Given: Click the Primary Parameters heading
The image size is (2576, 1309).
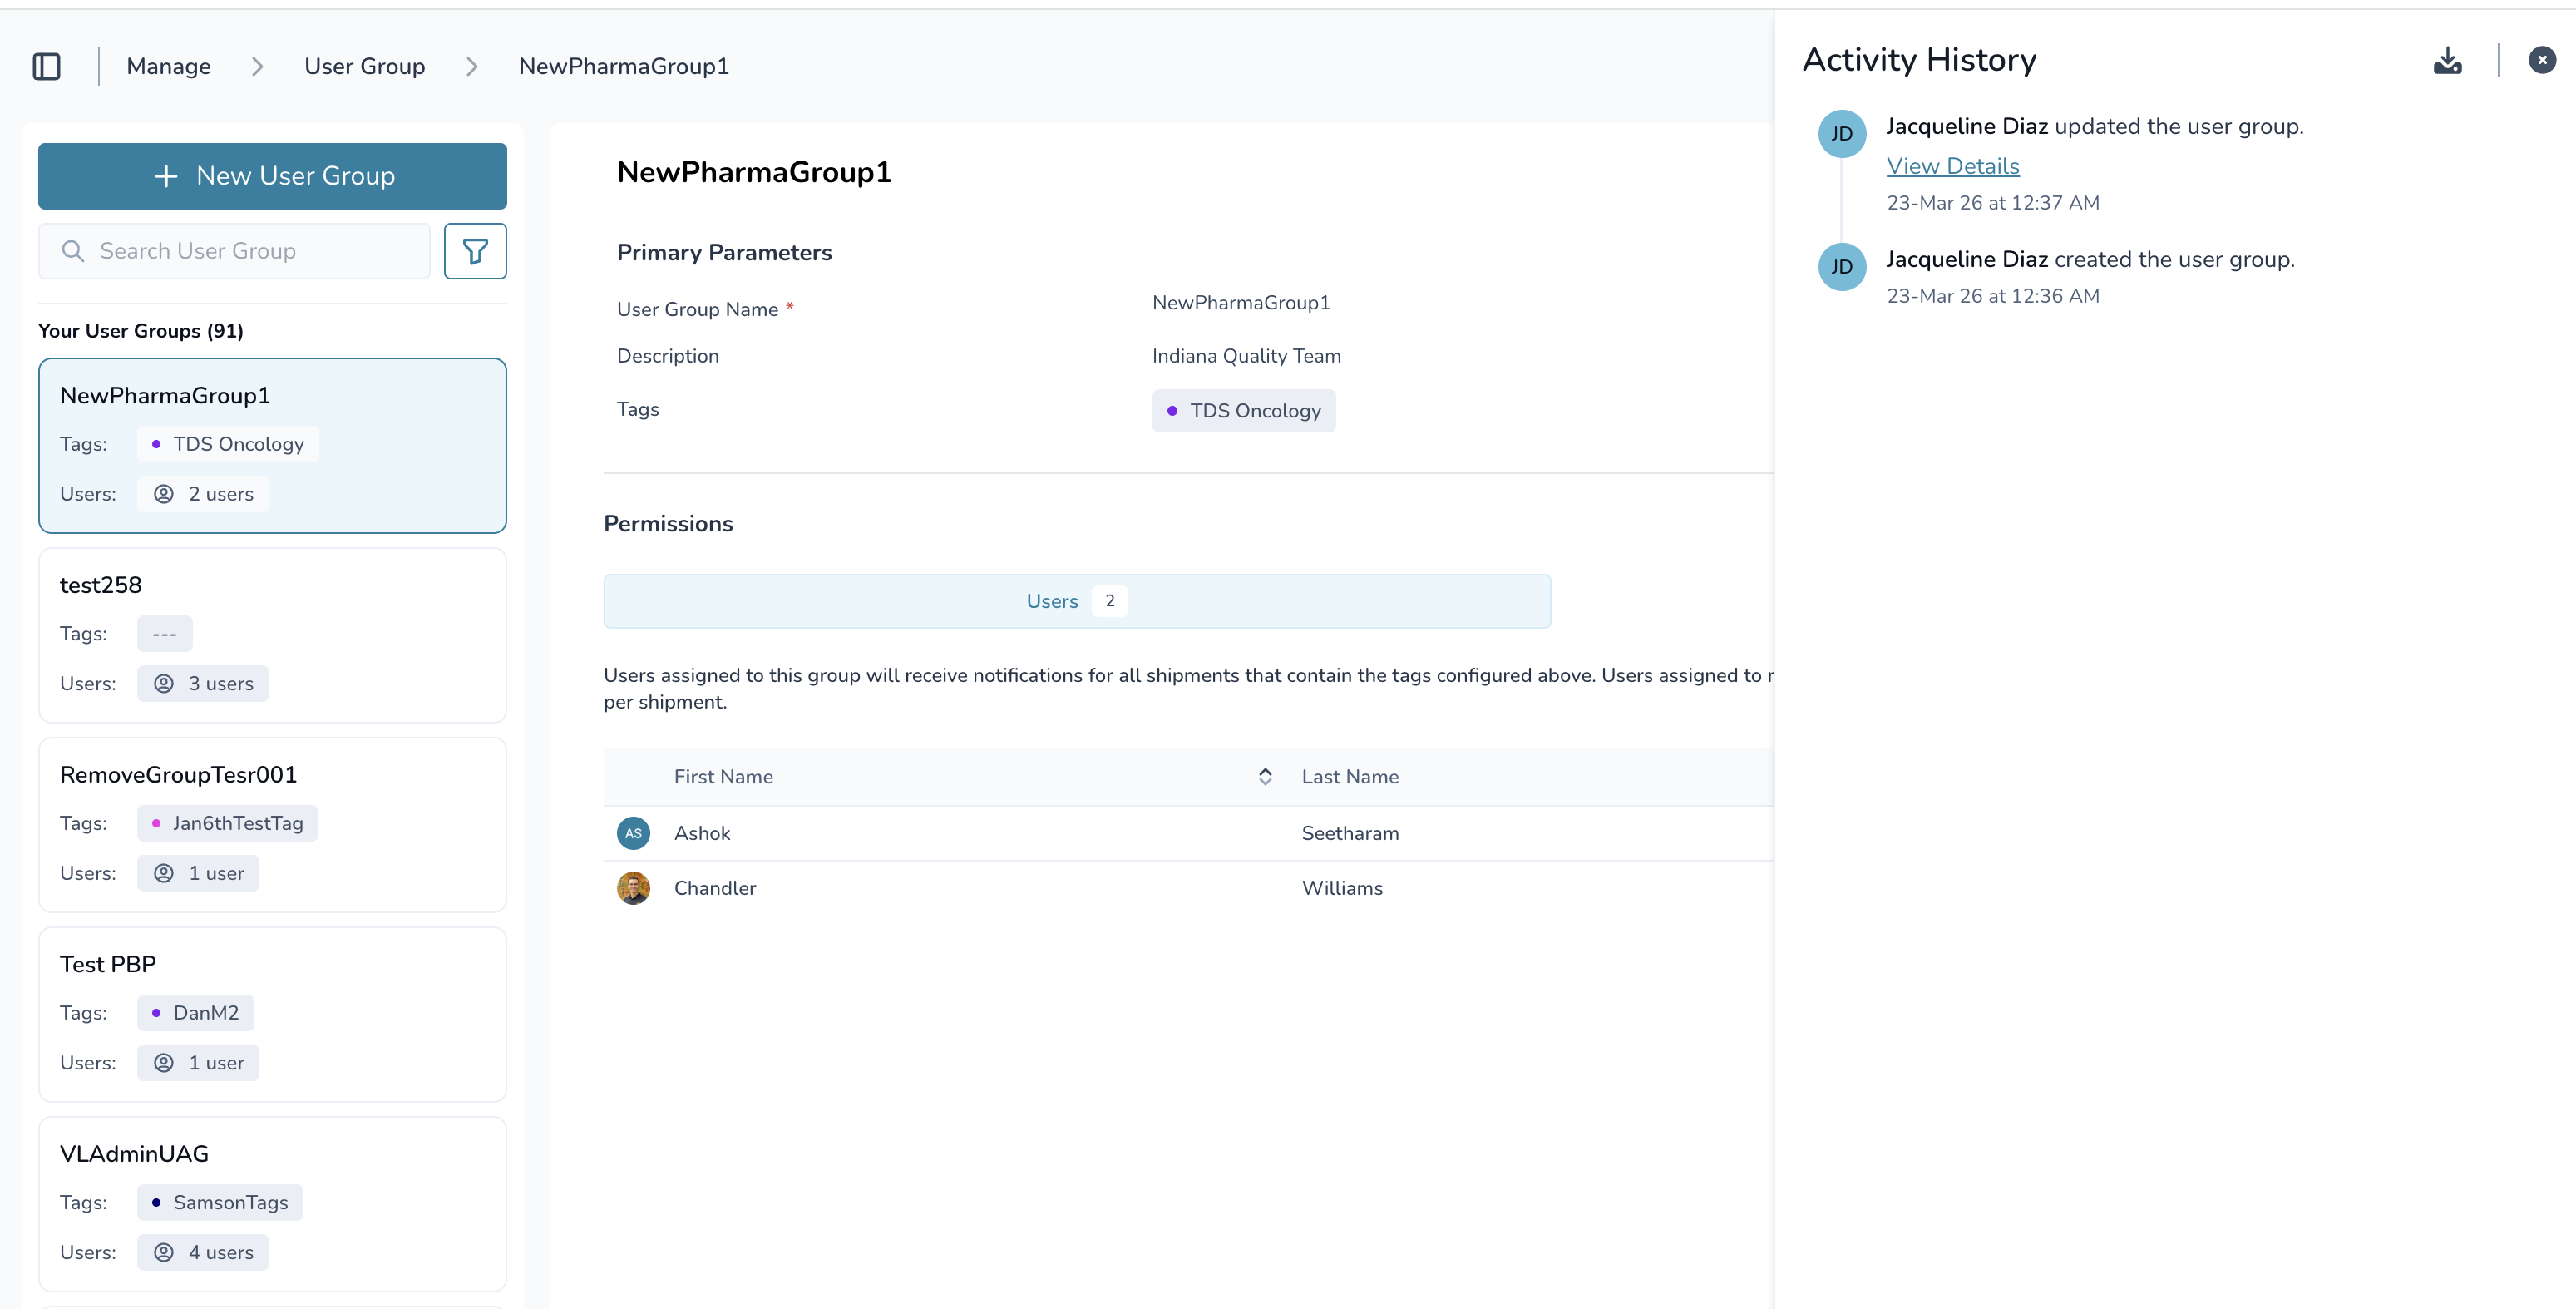Looking at the screenshot, I should pos(724,253).
